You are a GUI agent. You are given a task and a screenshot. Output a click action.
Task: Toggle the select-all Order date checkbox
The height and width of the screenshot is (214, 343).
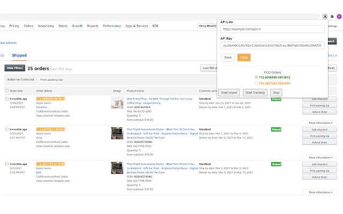pyautogui.click(x=7, y=90)
